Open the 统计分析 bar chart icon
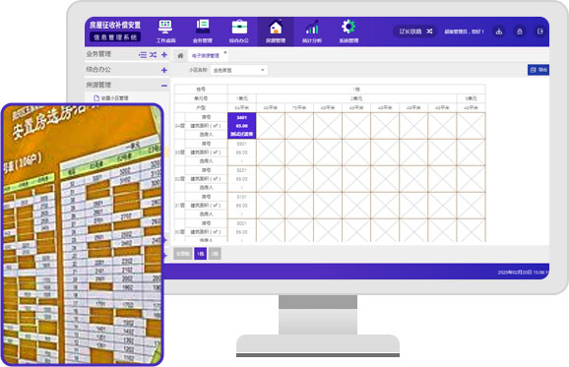The width and height of the screenshot is (569, 367). [x=312, y=28]
